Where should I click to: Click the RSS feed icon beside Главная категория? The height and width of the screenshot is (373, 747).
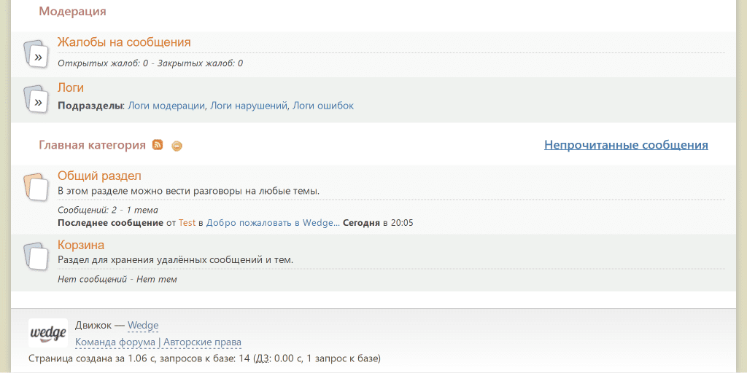click(x=158, y=145)
